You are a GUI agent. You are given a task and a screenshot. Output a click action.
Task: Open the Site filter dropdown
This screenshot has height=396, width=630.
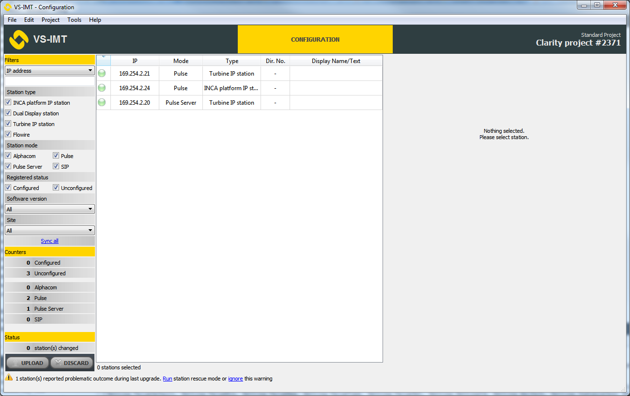[49, 231]
